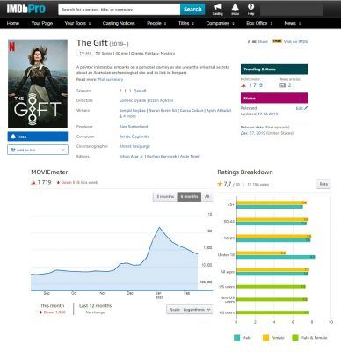Go to the Home menu item
Image resolution: width=341 pixels, height=352 pixels.
coord(13,23)
